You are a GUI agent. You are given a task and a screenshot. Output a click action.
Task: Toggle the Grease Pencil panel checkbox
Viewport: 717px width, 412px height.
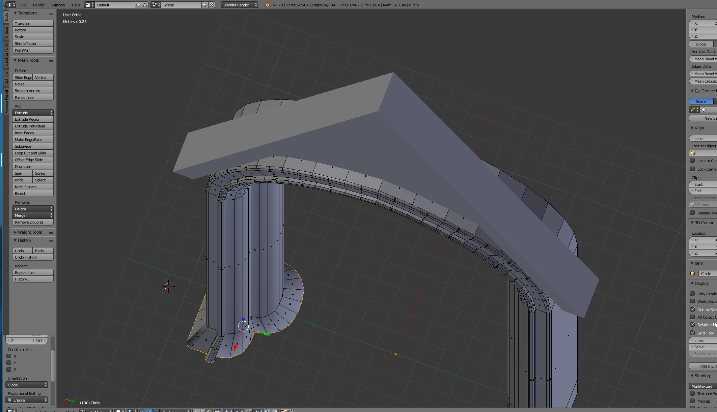(697, 91)
